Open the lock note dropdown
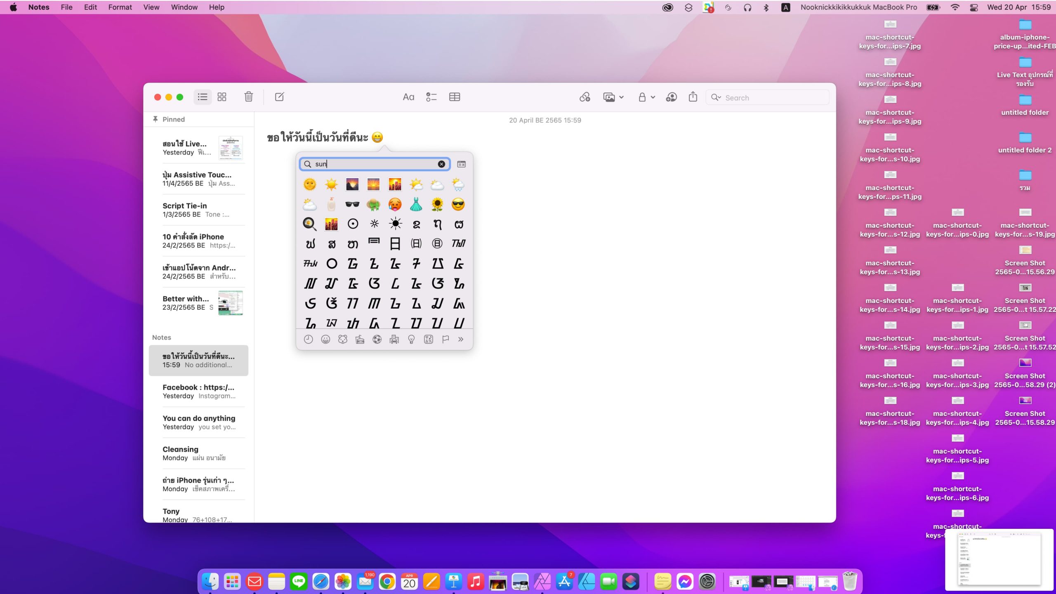1056x594 pixels. [x=646, y=97]
